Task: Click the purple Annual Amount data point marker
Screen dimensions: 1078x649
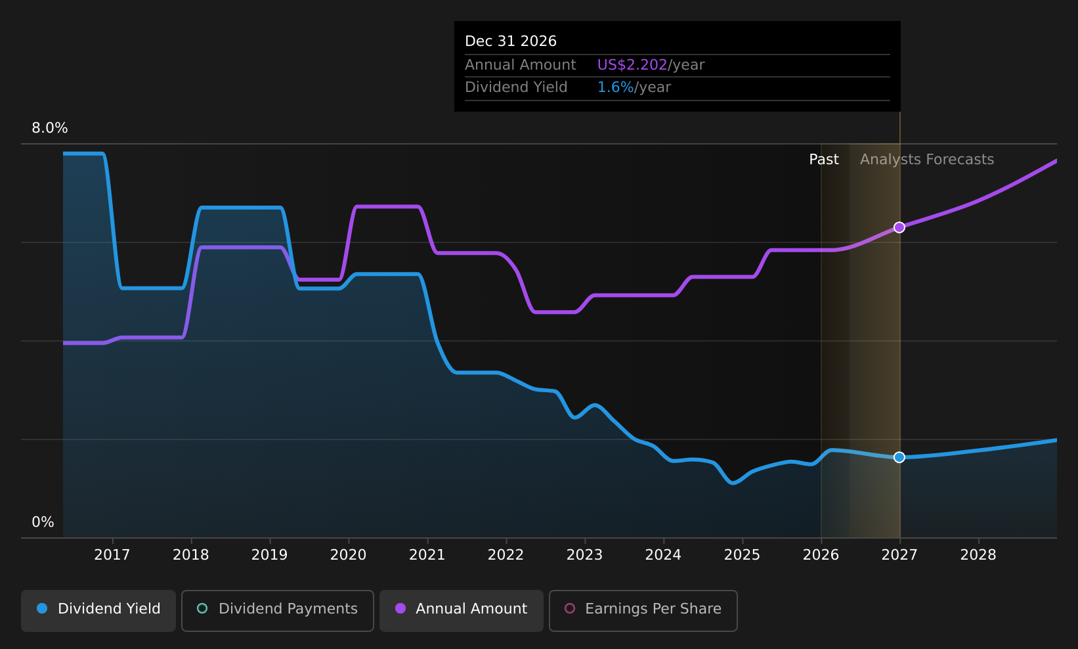Action: [899, 227]
